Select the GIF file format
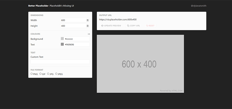This screenshot has width=232, height=109. [40, 74]
